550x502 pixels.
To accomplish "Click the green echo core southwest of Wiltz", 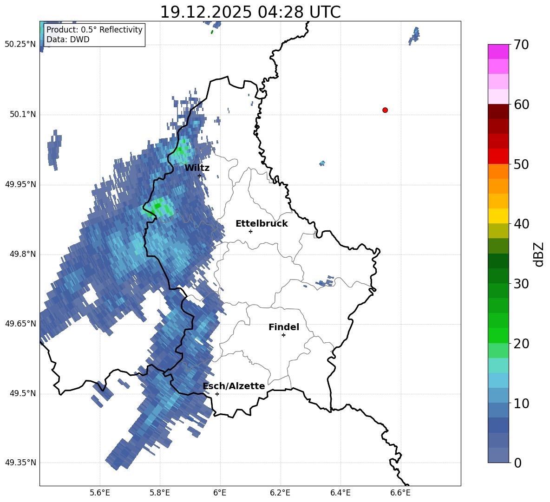I will tap(158, 207).
